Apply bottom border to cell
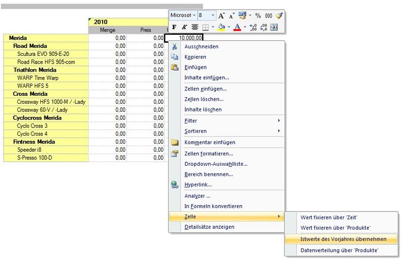This screenshot has height=262, width=403. 206,27
